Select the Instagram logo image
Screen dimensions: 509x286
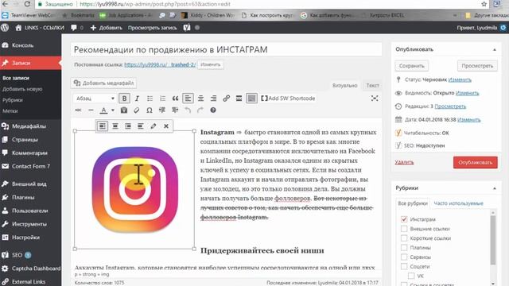pos(134,190)
